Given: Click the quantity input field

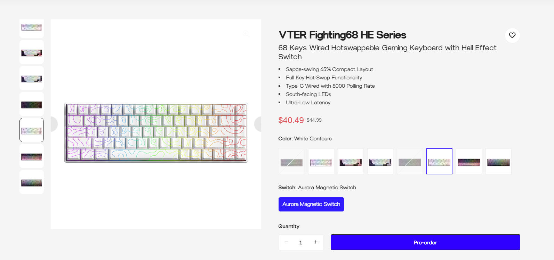Looking at the screenshot, I should pyautogui.click(x=301, y=242).
